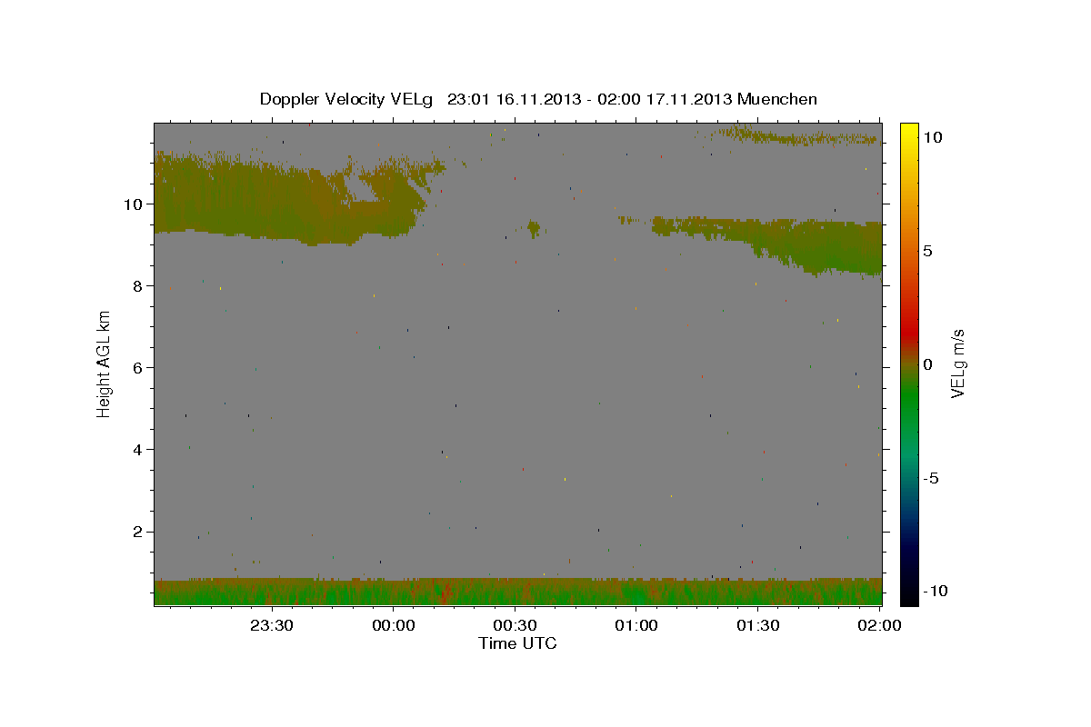Click the '01:00' time tick label

[636, 625]
